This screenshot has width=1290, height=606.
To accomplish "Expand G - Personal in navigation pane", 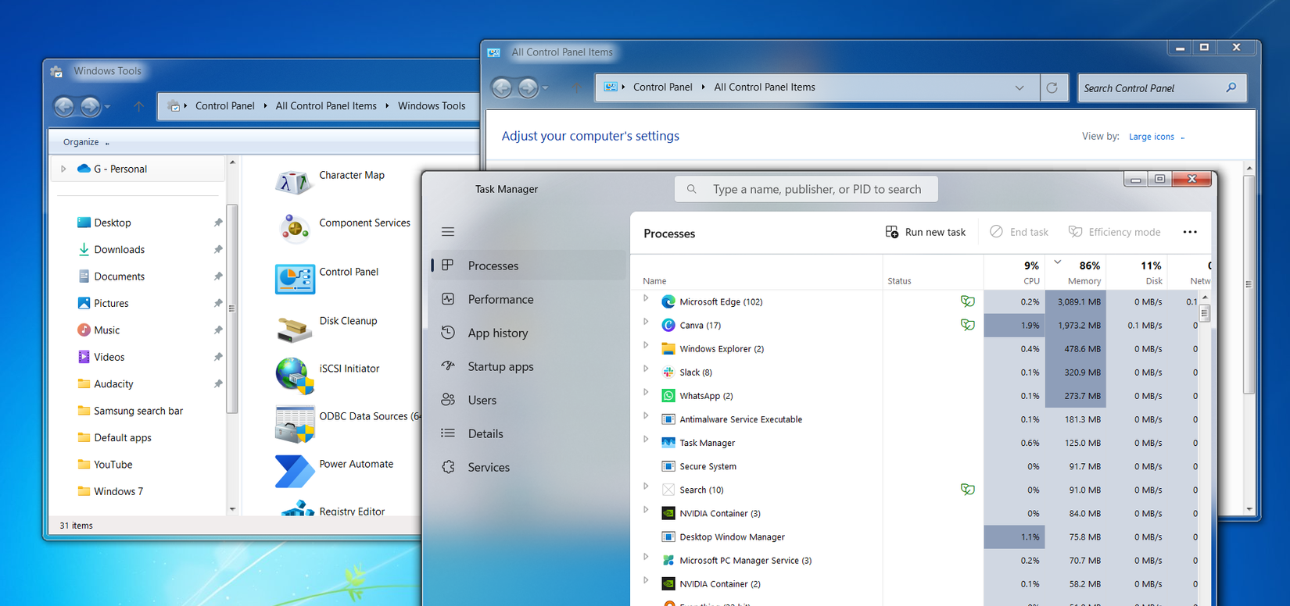I will pos(64,169).
